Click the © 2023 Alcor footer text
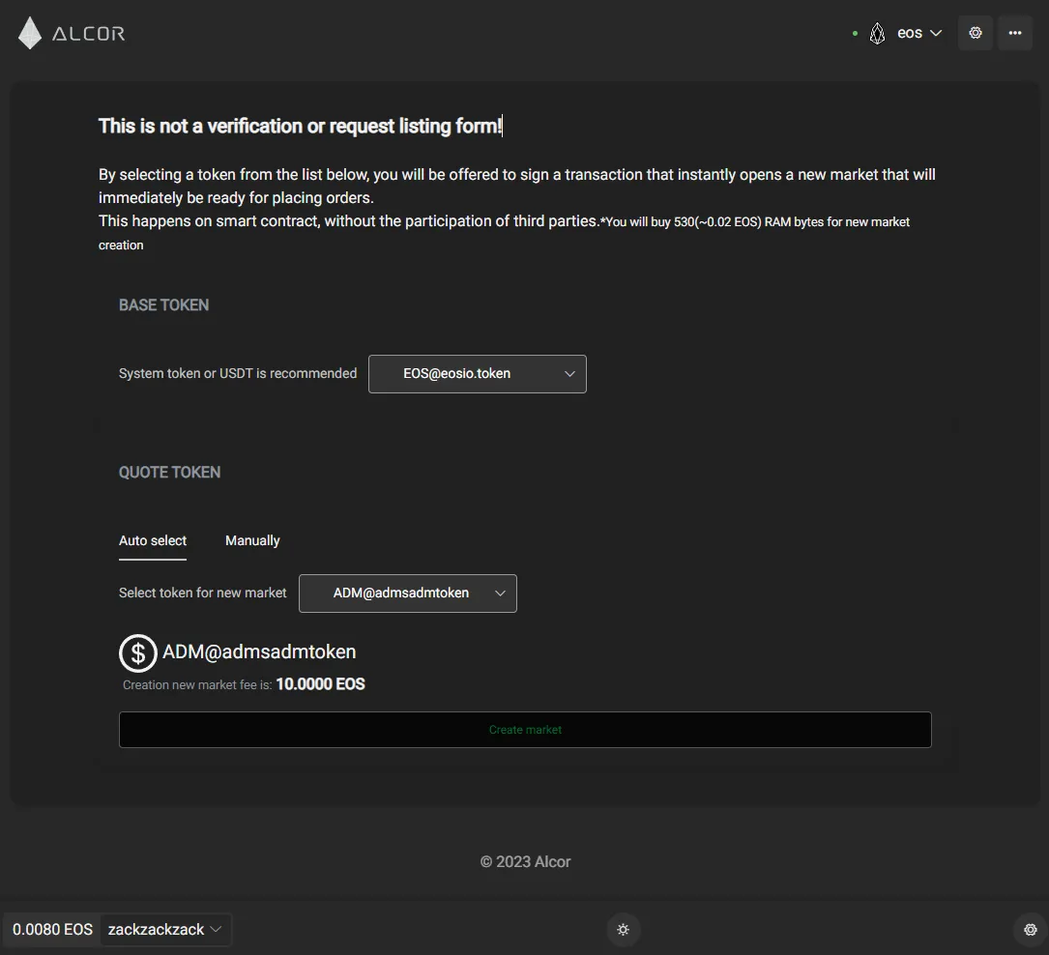This screenshot has width=1049, height=955. click(x=525, y=861)
